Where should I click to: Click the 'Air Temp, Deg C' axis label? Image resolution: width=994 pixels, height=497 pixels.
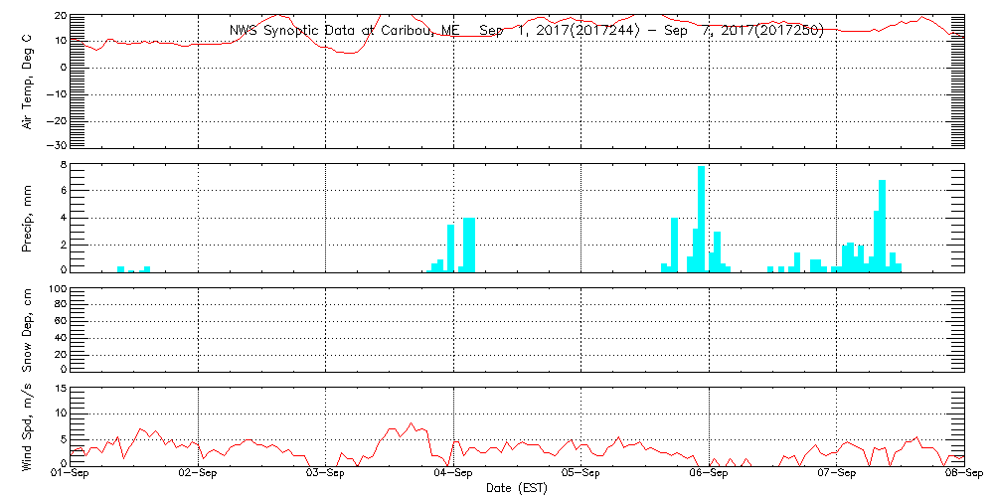(28, 81)
